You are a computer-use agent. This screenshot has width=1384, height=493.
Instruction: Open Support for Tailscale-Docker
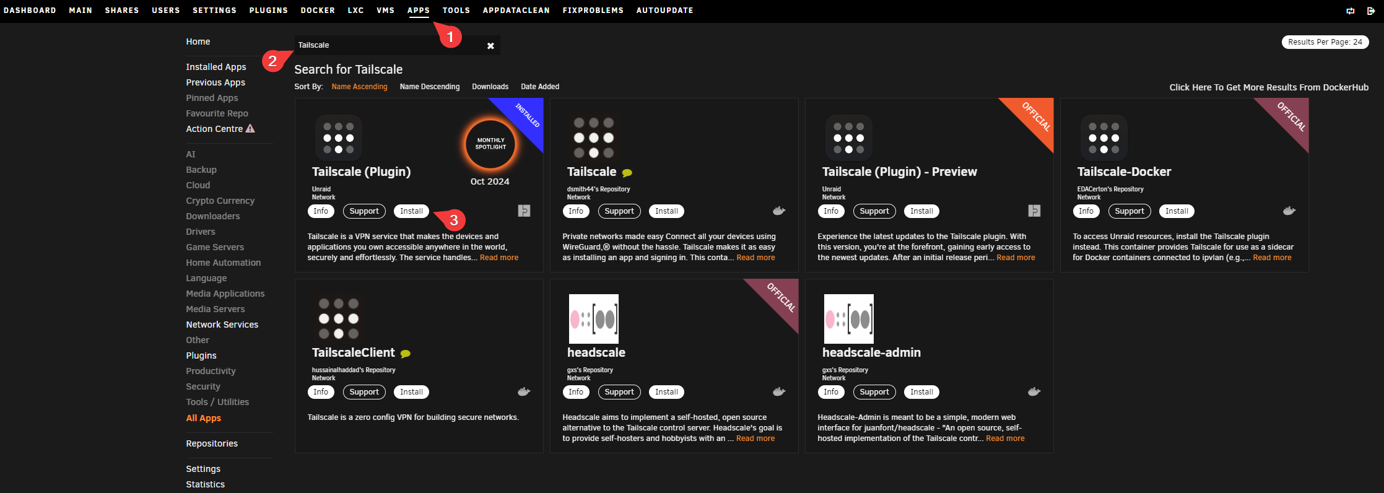pyautogui.click(x=1129, y=211)
